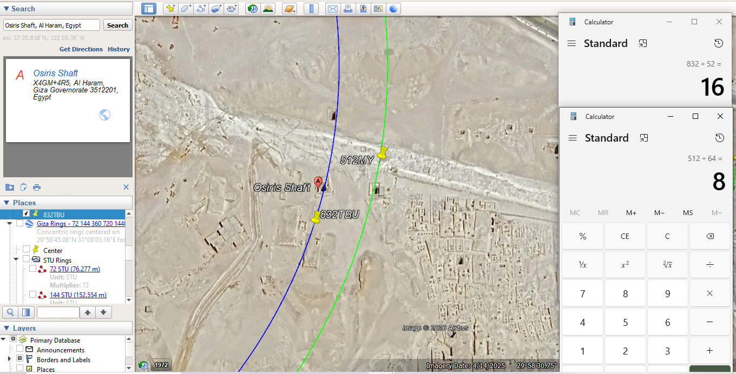Open 144 STU (152.554 m) link
736x374 pixels.
78,295
